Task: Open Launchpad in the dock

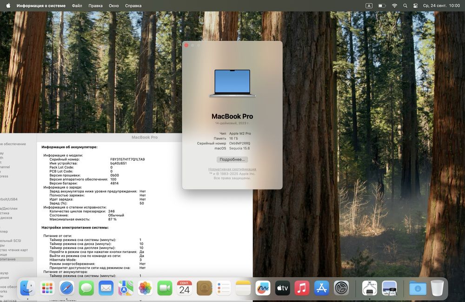Action: (x=47, y=288)
